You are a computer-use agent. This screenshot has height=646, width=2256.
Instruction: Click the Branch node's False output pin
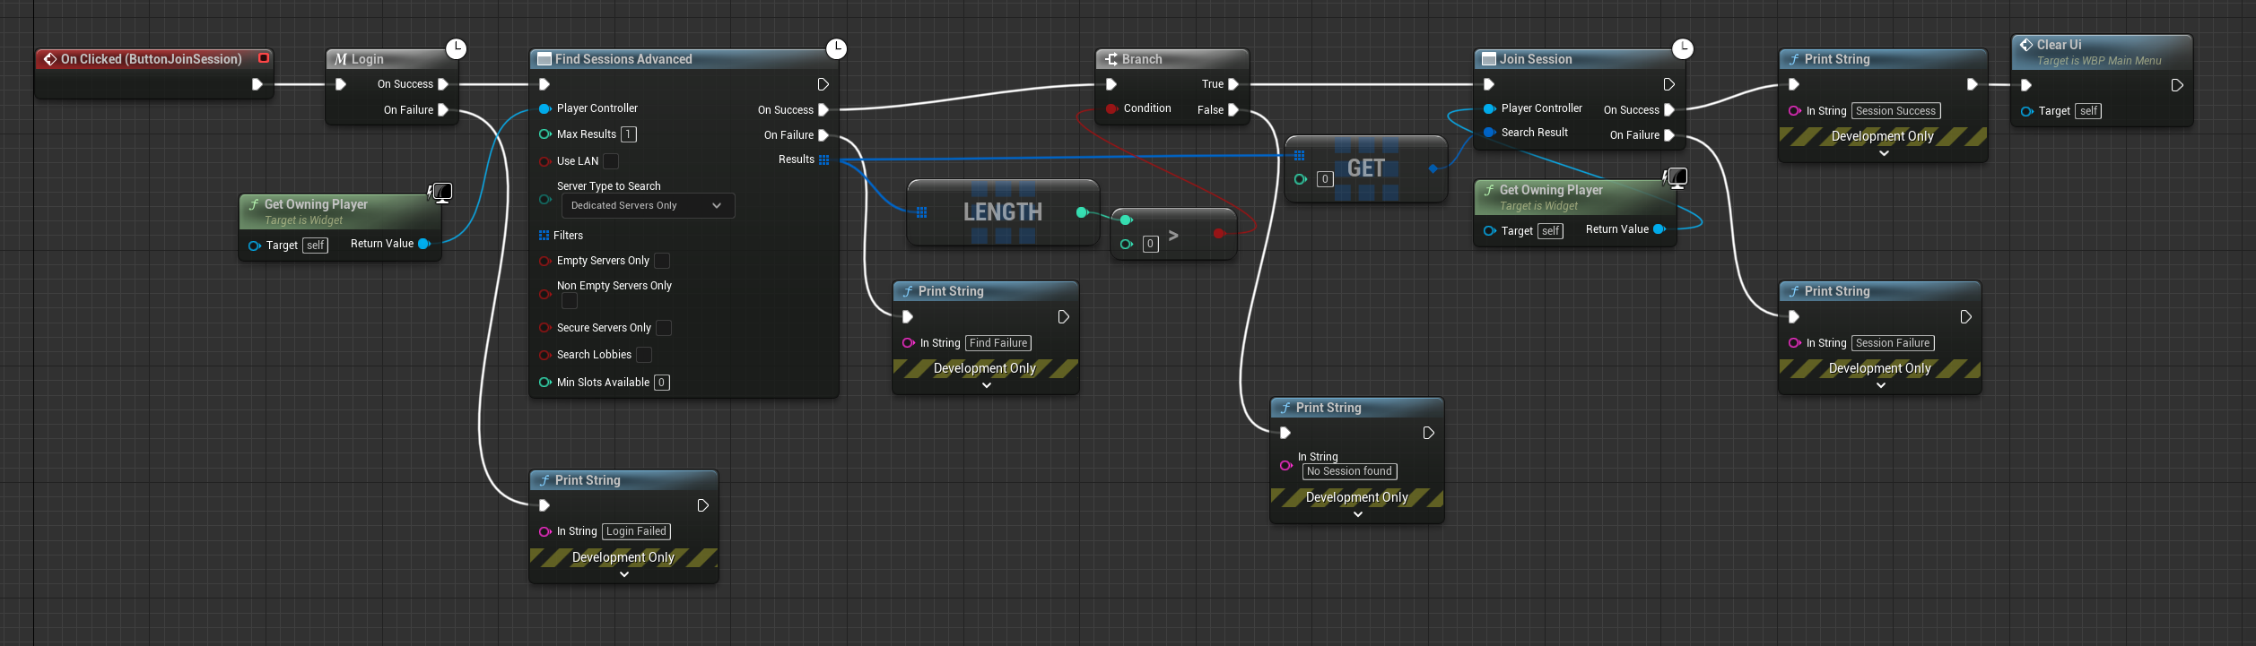click(x=1233, y=110)
